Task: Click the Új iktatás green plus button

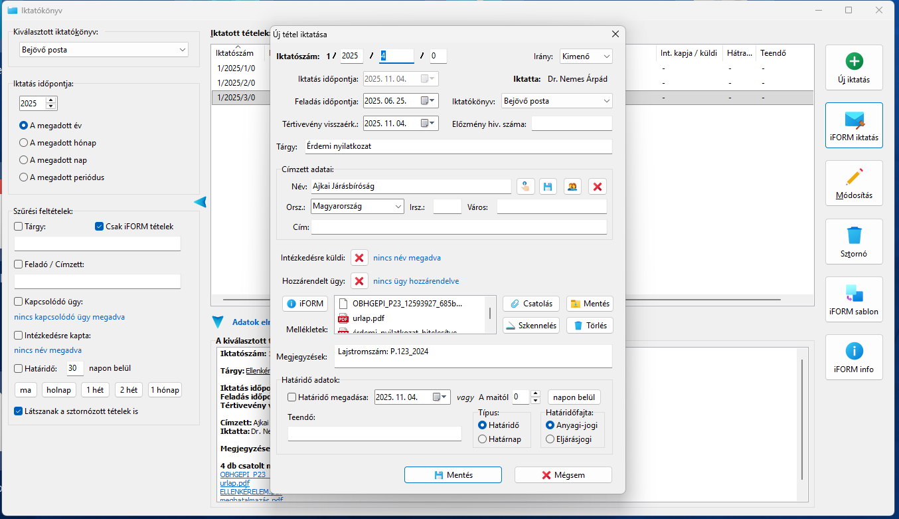Action: pyautogui.click(x=854, y=67)
